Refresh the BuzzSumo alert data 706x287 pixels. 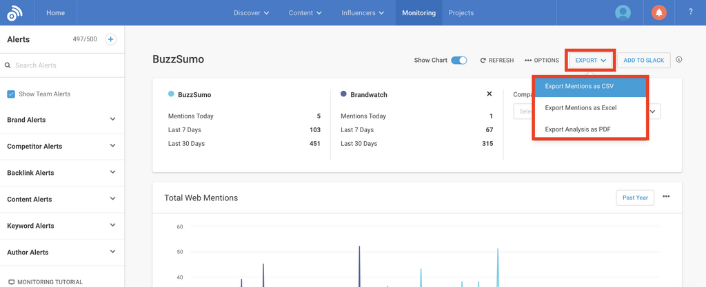click(x=497, y=61)
